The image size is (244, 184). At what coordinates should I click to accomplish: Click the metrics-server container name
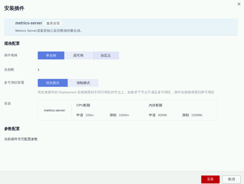(54, 110)
